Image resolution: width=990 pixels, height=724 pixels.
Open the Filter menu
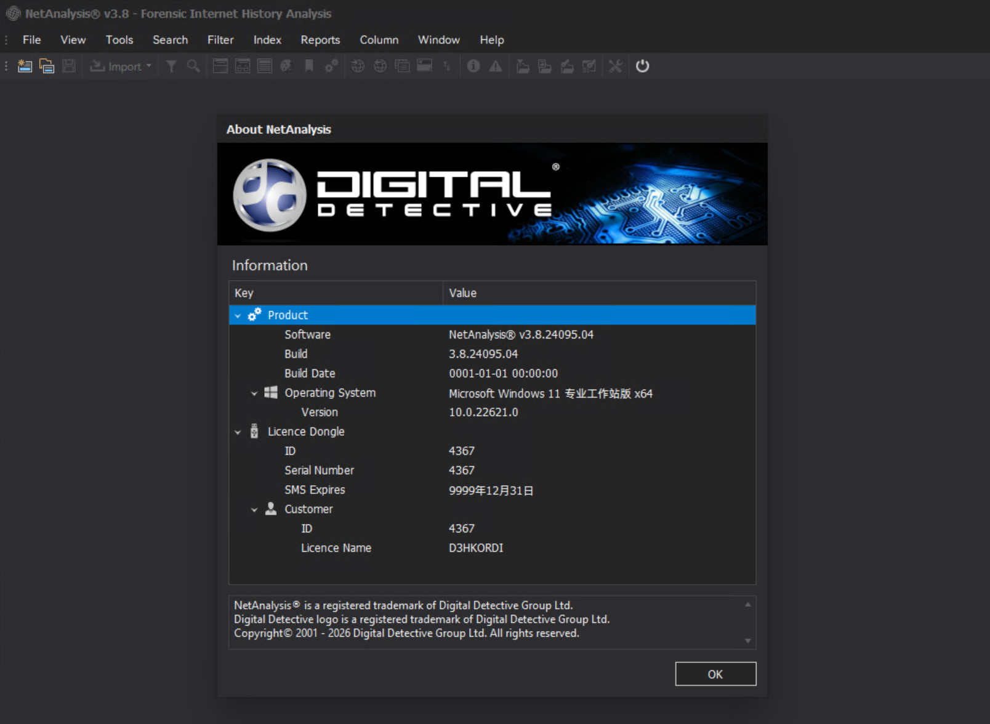[x=220, y=39]
